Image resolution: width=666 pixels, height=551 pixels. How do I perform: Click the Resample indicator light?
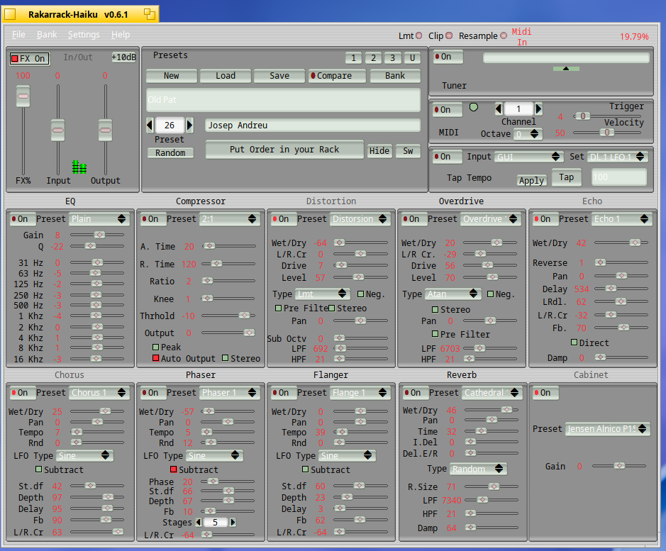tap(504, 35)
